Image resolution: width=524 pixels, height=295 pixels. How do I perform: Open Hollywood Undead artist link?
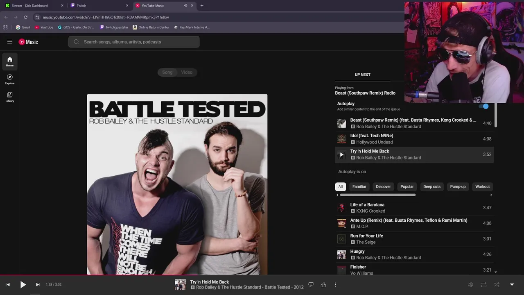(374, 142)
